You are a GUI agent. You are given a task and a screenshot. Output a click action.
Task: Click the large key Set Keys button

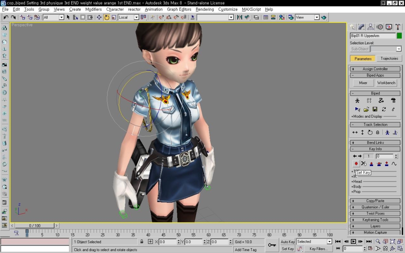tap(272, 245)
